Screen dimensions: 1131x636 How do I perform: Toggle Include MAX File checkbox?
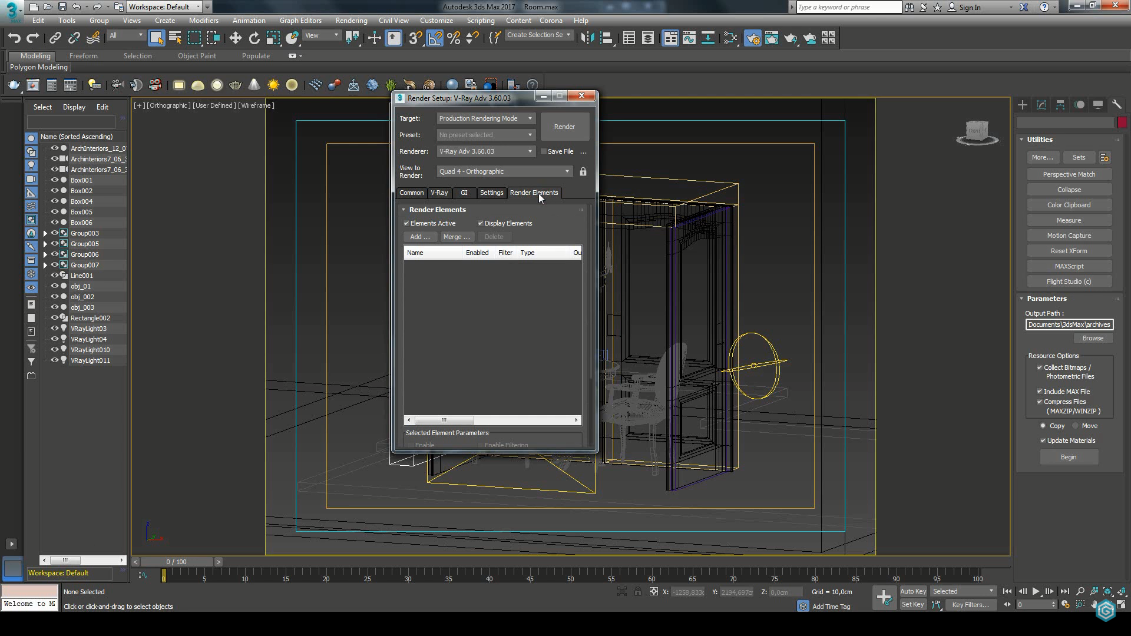1040,392
